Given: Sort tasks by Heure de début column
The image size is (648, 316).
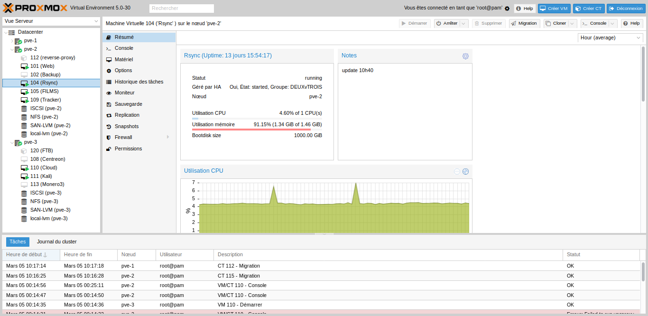Looking at the screenshot, I should pos(31,255).
